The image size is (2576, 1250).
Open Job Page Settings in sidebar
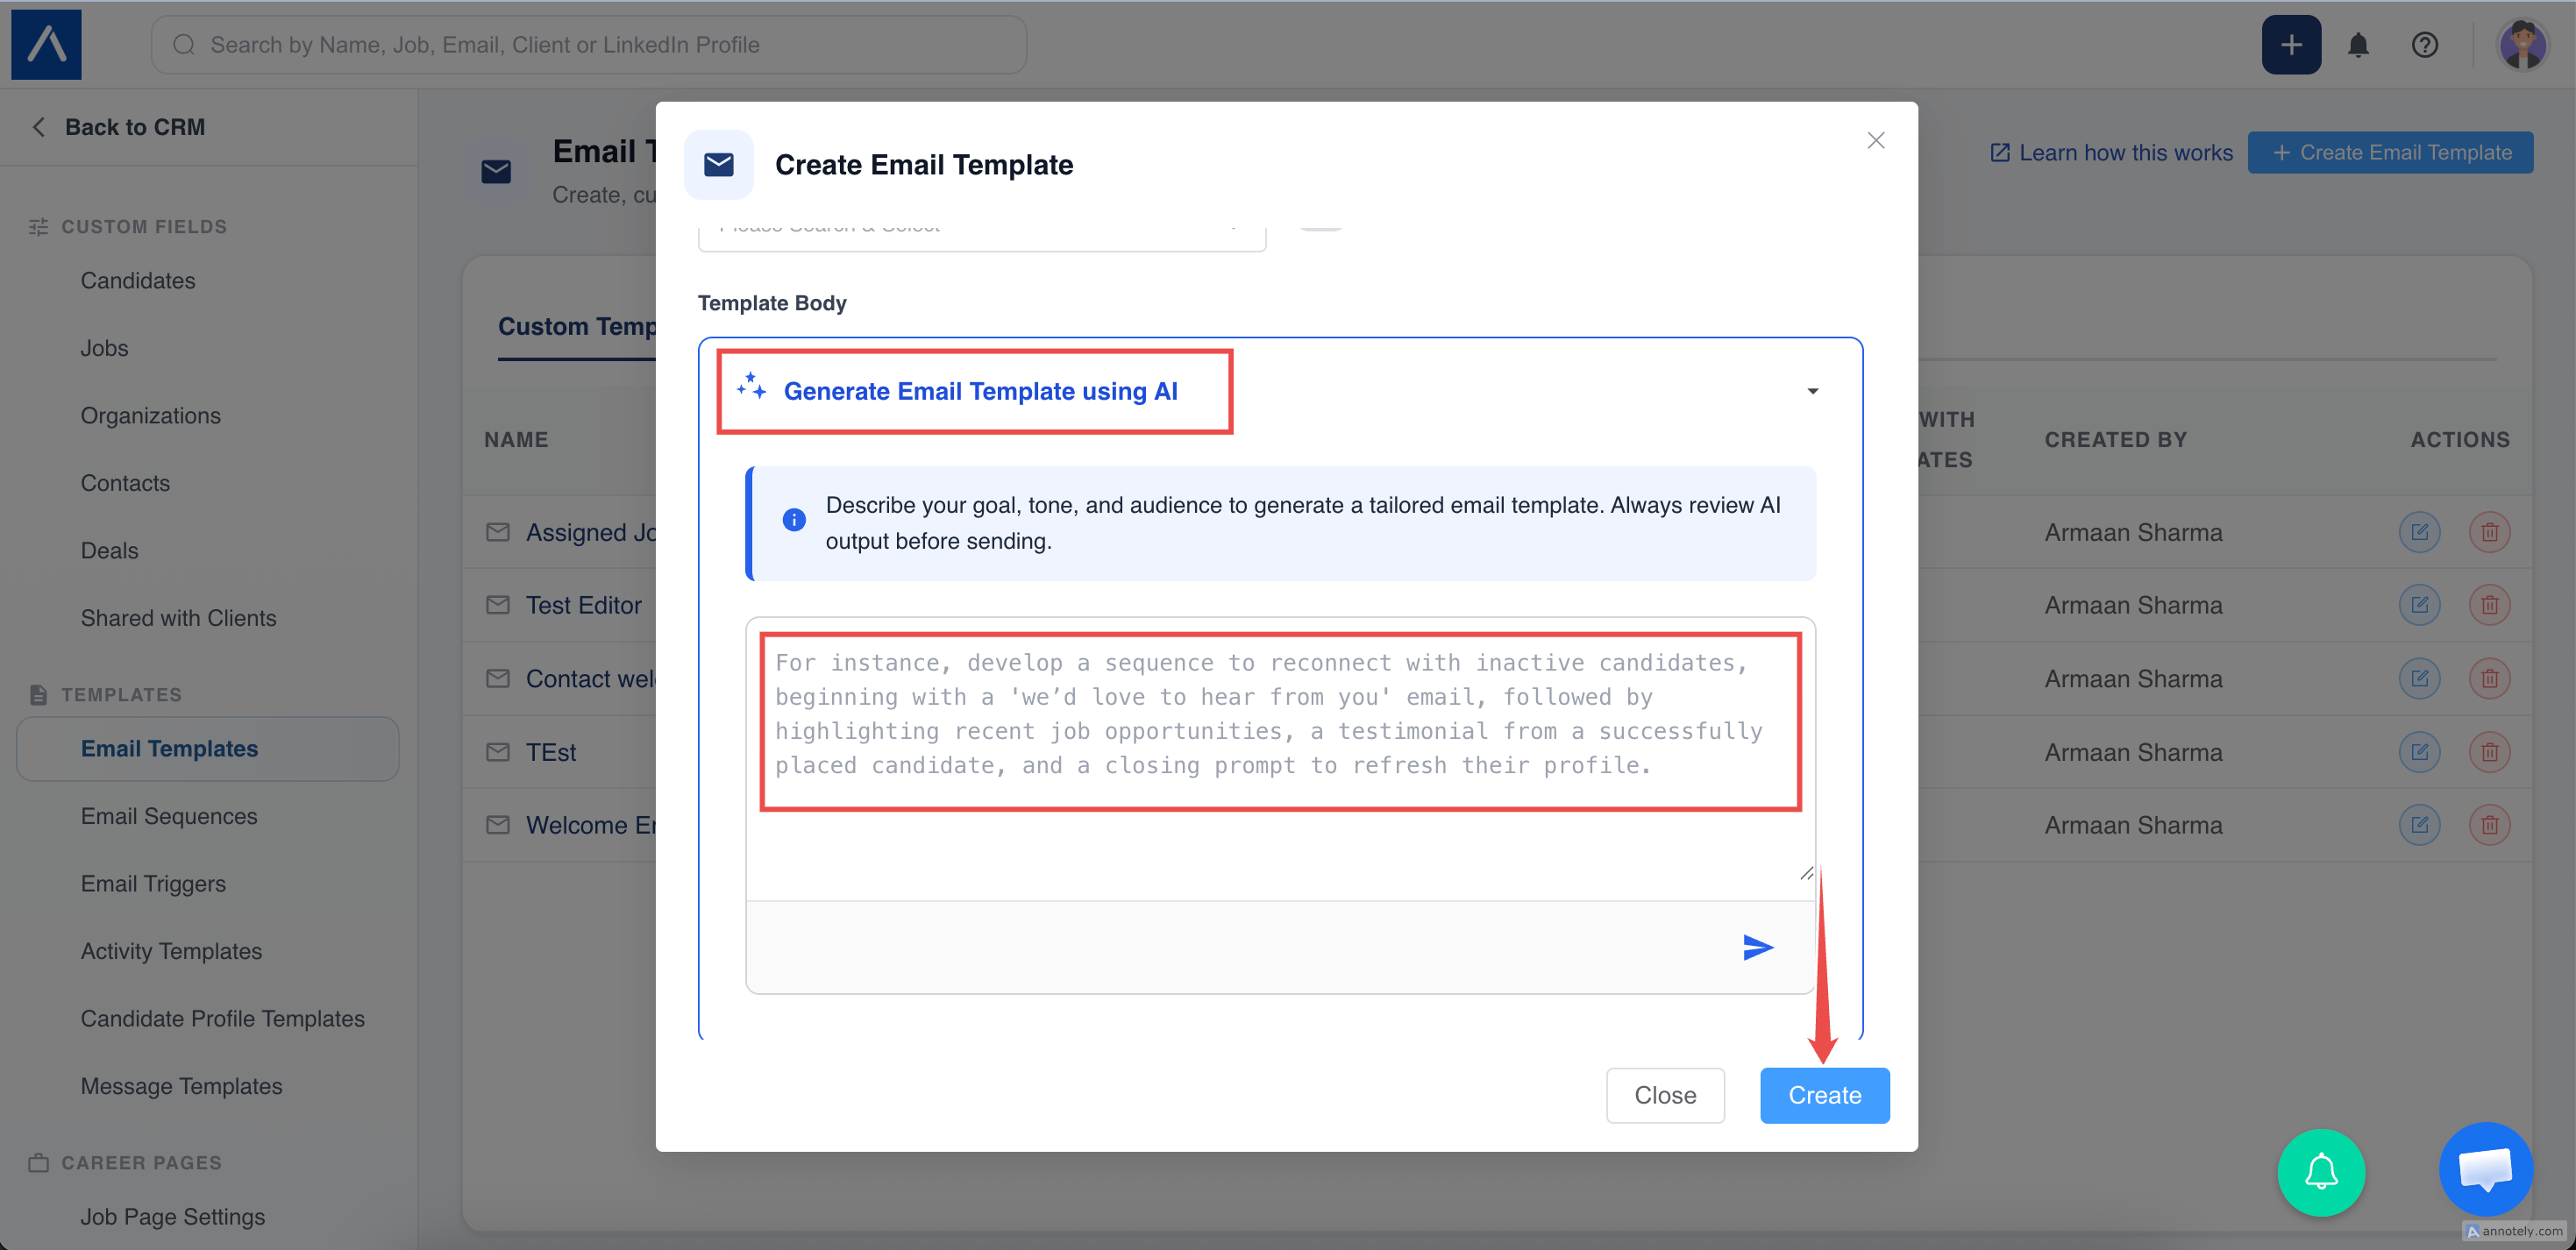click(172, 1217)
